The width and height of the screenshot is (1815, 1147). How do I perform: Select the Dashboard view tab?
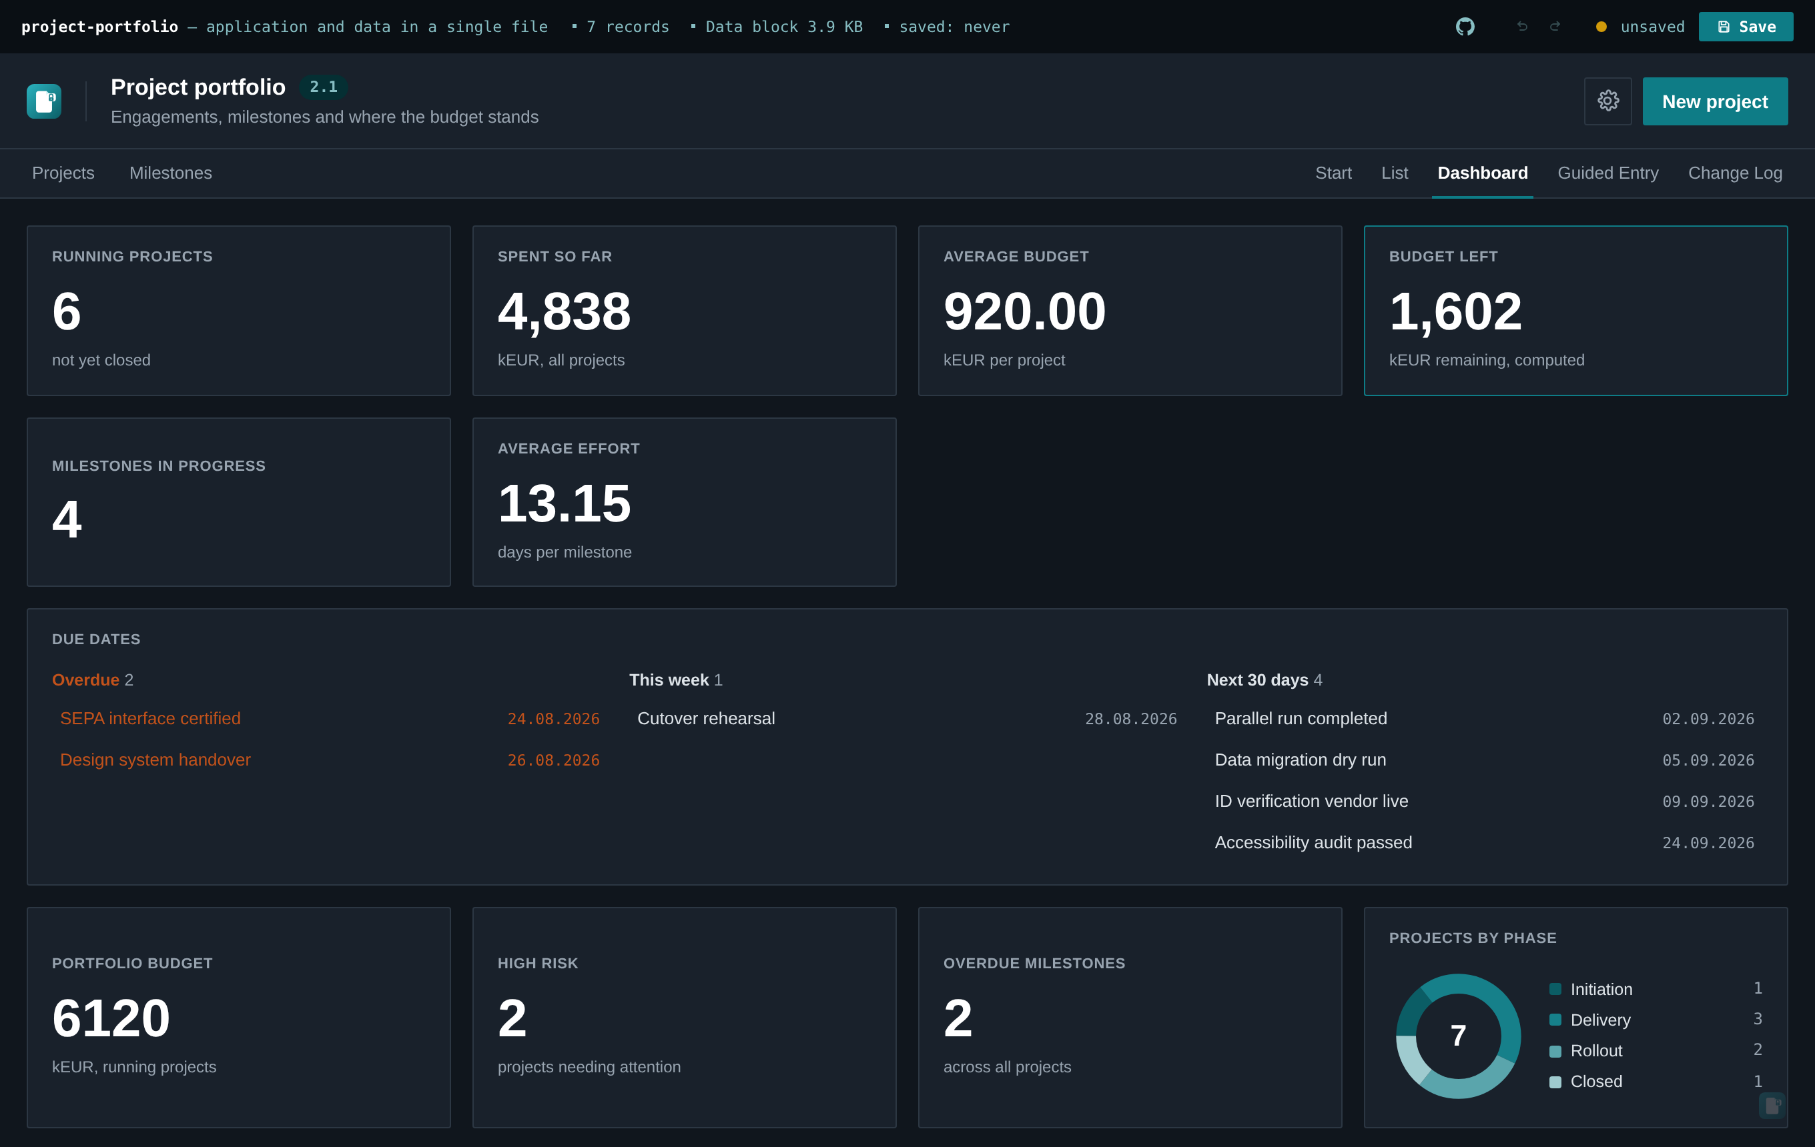click(1483, 173)
